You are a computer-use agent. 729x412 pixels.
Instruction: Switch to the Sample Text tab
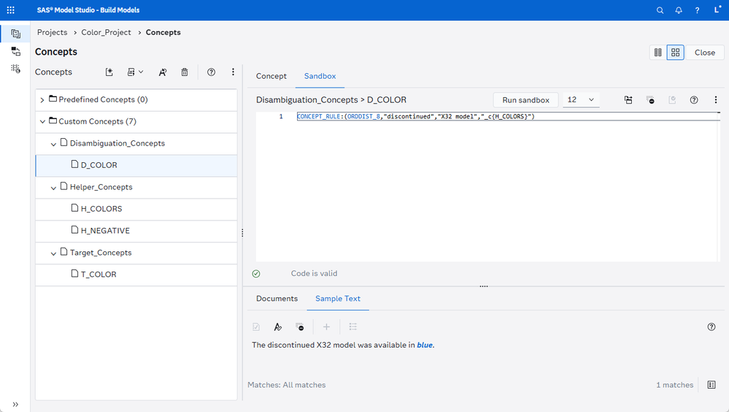(338, 299)
